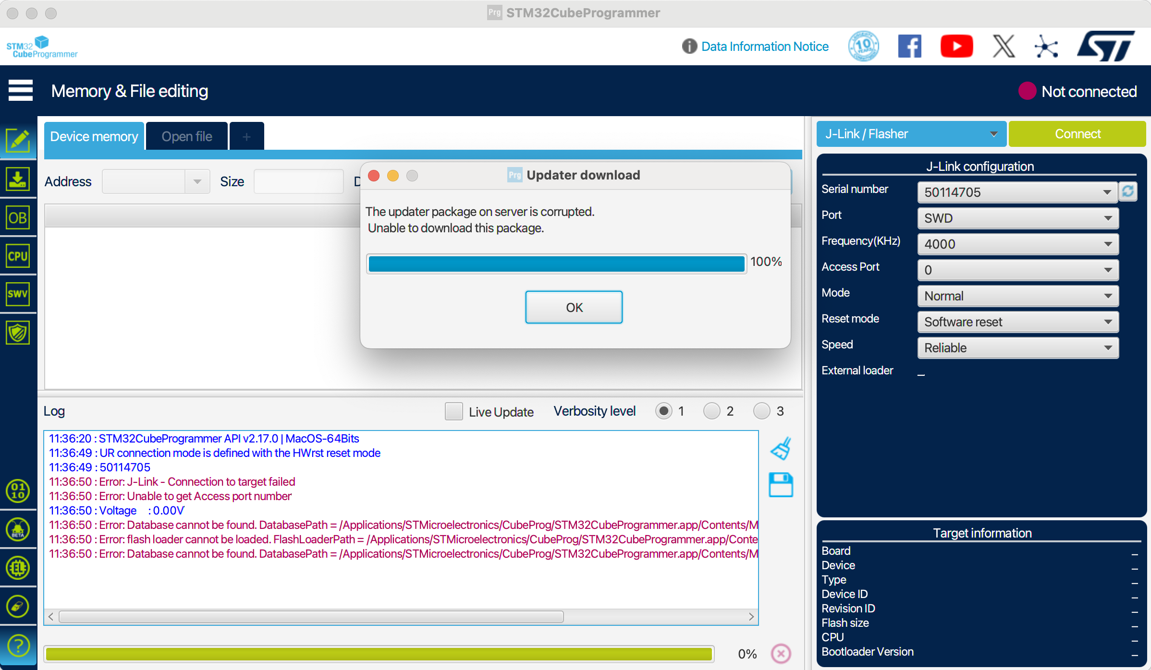The width and height of the screenshot is (1151, 670).
Task: Select verbosity level 3
Action: point(761,411)
